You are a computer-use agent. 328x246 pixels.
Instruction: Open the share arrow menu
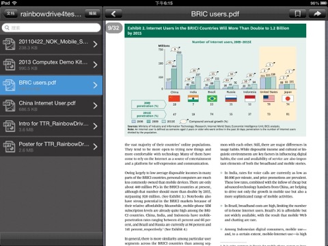coord(317,14)
